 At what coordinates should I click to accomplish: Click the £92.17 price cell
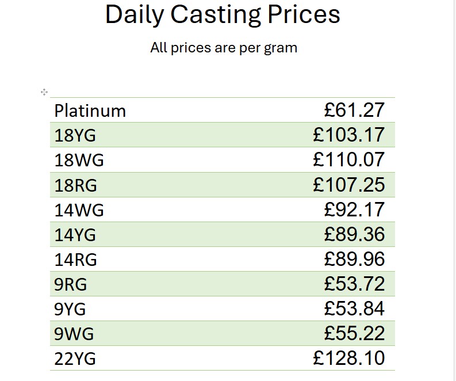click(354, 209)
